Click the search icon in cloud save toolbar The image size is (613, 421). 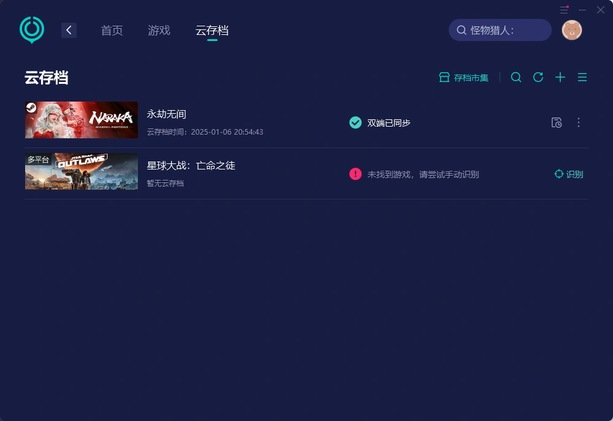516,77
